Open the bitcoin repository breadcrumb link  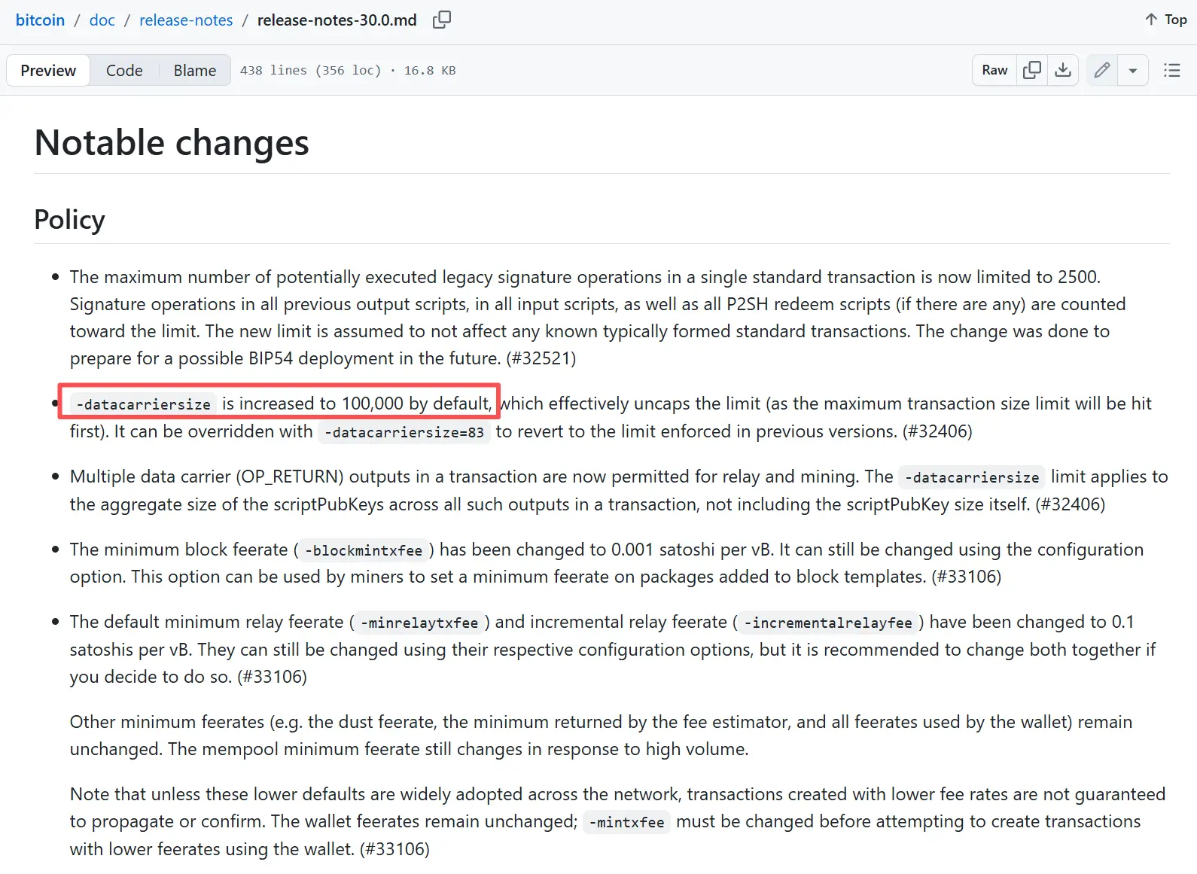(x=40, y=20)
